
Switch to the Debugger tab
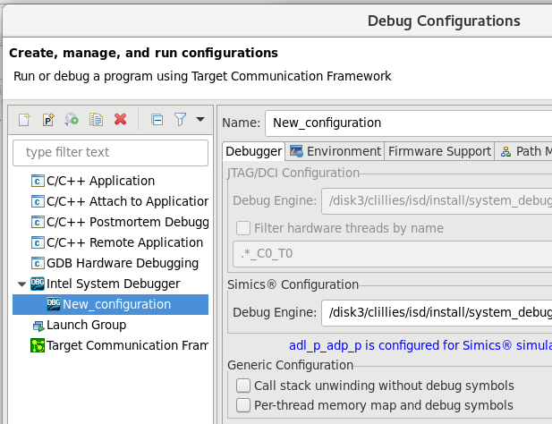click(x=253, y=151)
